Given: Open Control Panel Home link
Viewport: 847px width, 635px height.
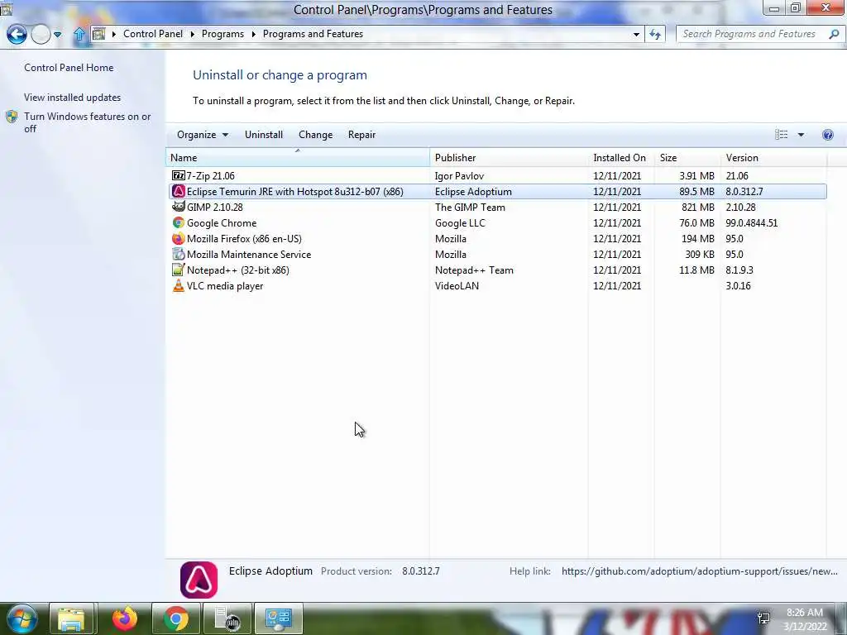Looking at the screenshot, I should pos(69,68).
